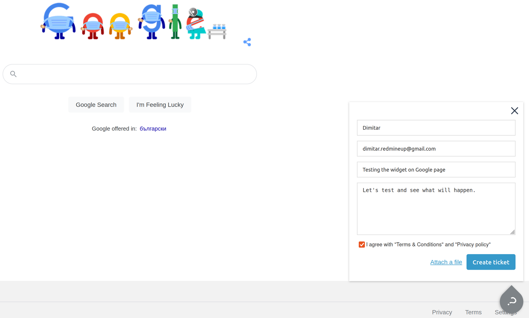The image size is (529, 318).
Task: Click the Google Search button
Action: 96,105
